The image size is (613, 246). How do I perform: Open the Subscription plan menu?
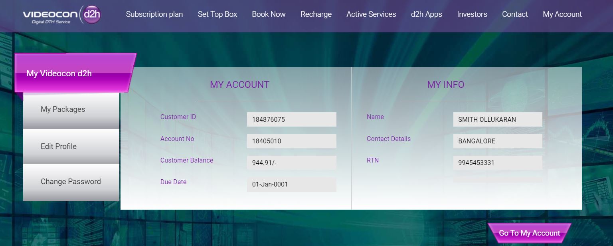pos(154,14)
